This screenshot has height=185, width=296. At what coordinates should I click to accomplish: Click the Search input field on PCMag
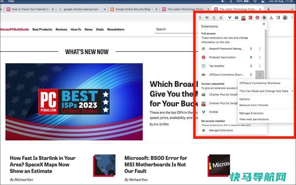coord(176,30)
